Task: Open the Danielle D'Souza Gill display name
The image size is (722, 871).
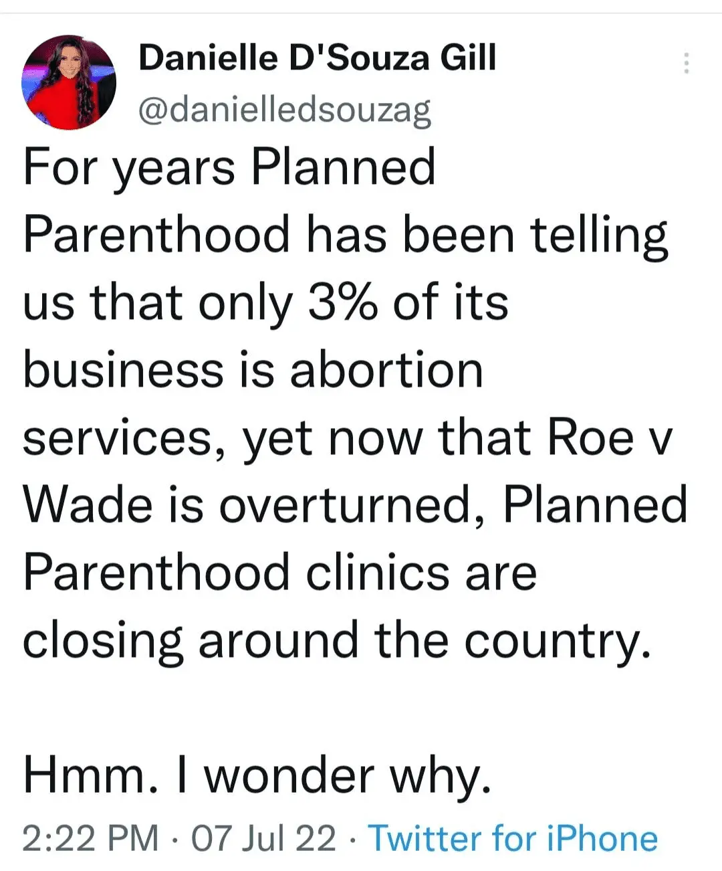Action: coord(318,58)
